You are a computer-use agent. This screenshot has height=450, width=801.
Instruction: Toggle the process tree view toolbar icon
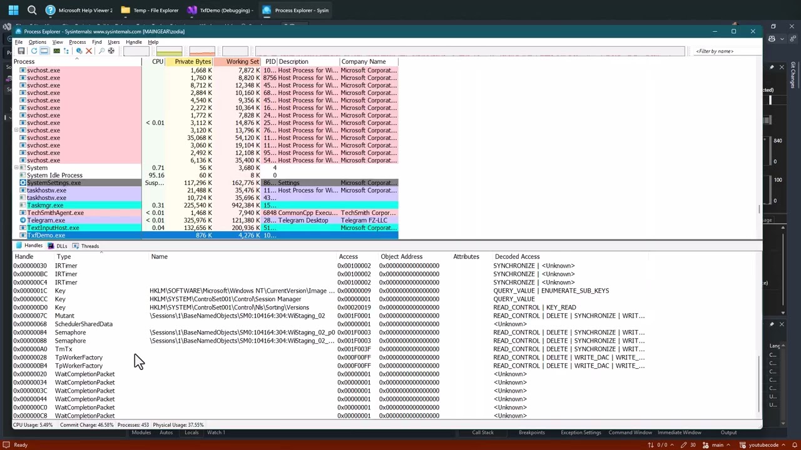(66, 51)
